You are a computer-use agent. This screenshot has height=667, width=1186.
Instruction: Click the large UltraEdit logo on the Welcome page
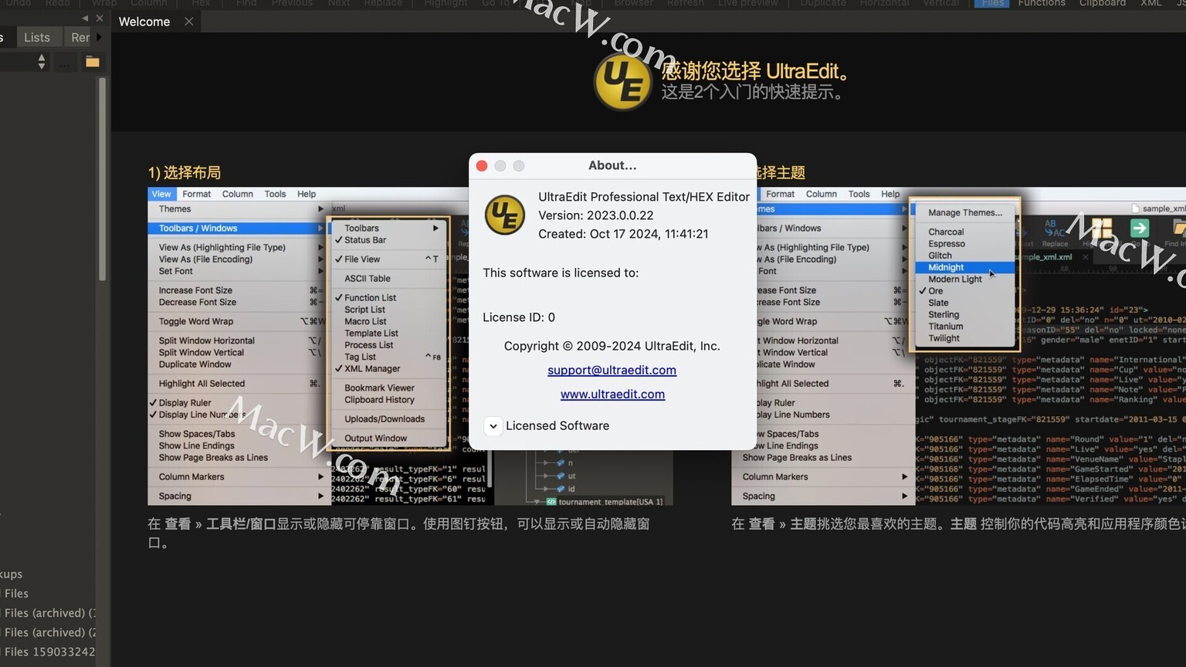[622, 81]
